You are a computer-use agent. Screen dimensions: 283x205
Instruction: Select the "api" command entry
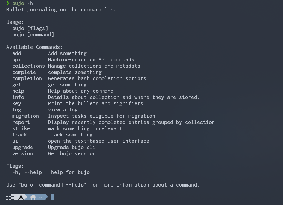tap(17, 60)
